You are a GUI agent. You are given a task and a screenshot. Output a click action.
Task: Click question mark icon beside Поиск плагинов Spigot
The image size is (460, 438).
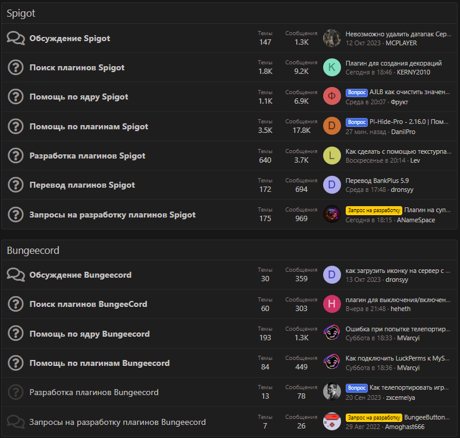(15, 67)
